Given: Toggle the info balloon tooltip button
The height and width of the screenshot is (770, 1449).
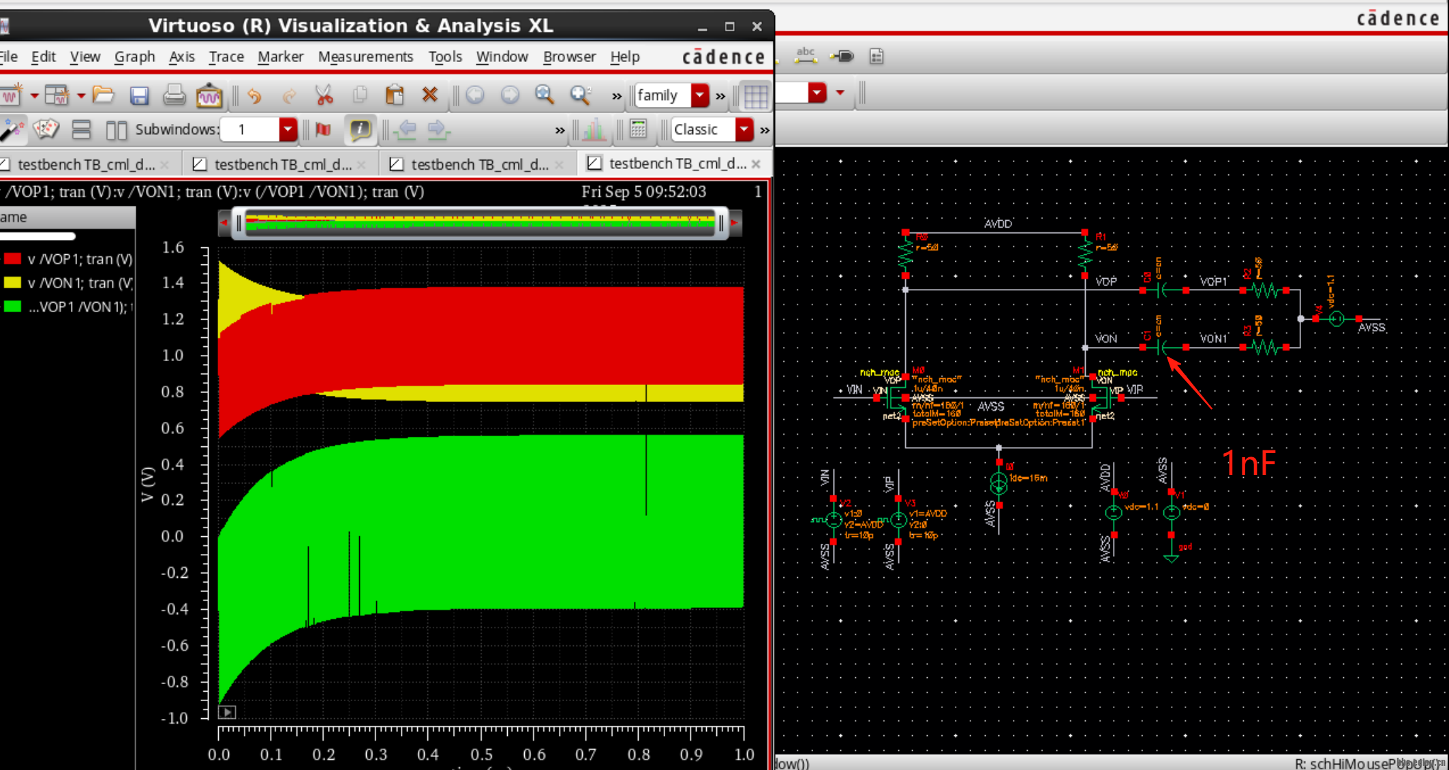Looking at the screenshot, I should (x=360, y=129).
